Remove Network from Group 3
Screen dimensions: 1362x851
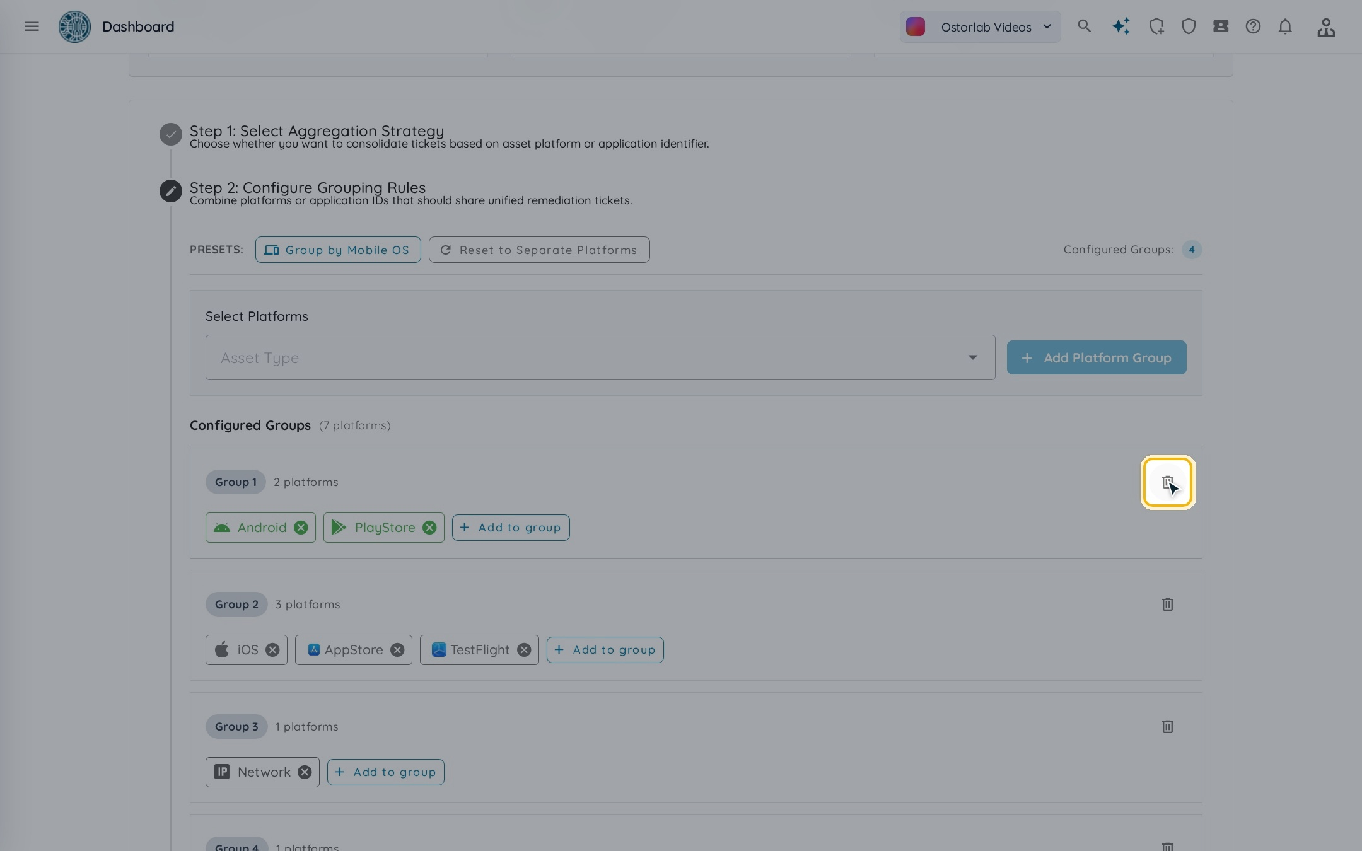[x=305, y=772]
